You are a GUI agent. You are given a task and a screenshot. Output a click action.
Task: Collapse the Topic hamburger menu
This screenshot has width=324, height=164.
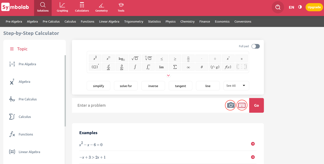tap(12, 49)
